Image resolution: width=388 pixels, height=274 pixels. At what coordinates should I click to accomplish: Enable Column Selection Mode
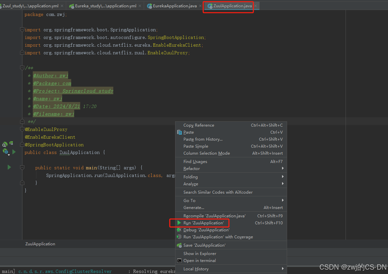pyautogui.click(x=231, y=153)
